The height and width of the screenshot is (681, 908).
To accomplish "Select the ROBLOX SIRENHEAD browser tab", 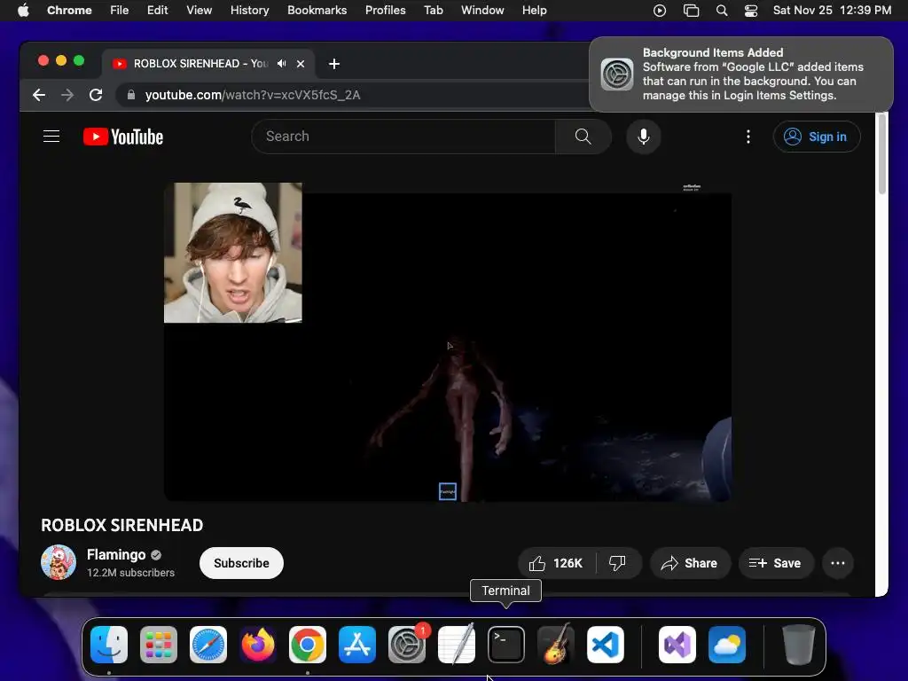I will (200, 64).
